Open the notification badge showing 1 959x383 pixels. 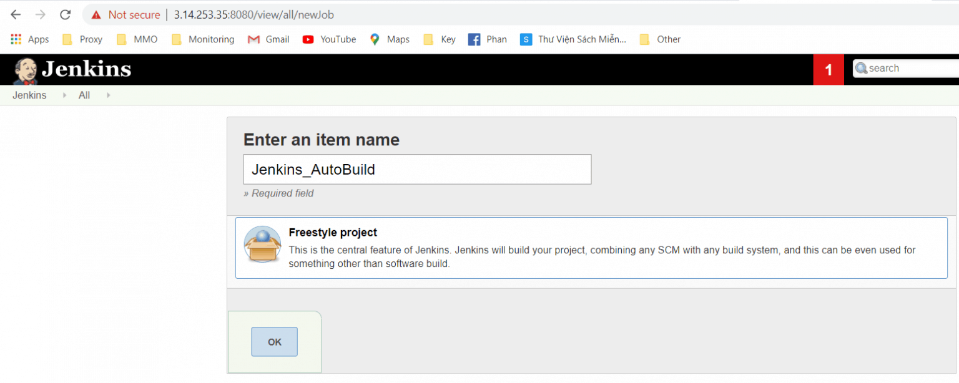[x=828, y=69]
